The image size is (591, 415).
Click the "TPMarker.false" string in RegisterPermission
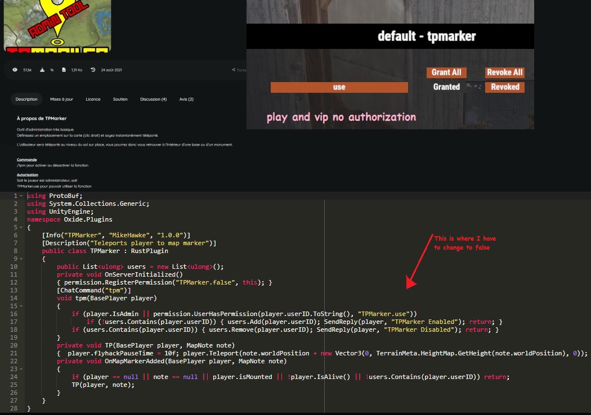click(x=205, y=282)
